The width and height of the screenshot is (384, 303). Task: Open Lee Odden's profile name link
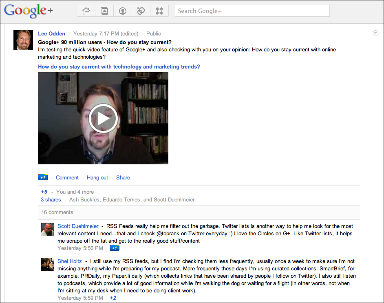pos(51,33)
